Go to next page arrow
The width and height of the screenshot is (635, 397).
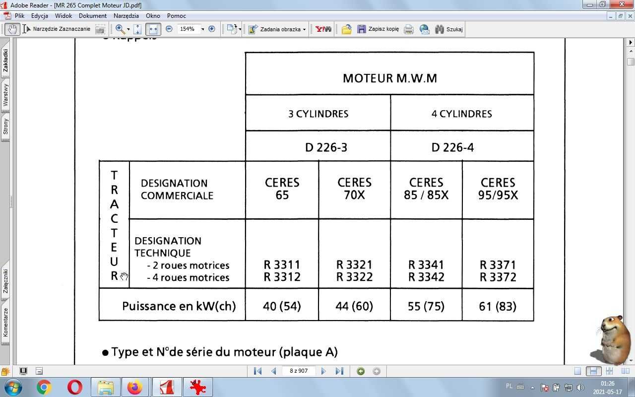323,371
